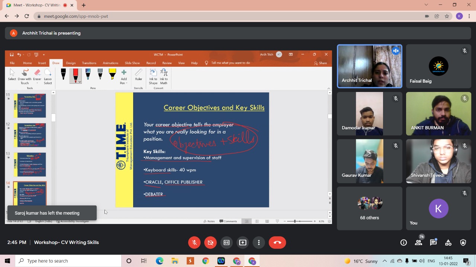The height and width of the screenshot is (267, 476).
Task: Open the Activities panel icon
Action: [x=448, y=243]
